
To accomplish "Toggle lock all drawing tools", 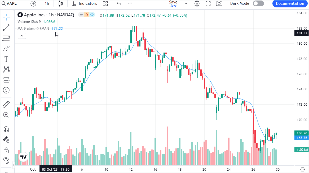I will (6, 150).
